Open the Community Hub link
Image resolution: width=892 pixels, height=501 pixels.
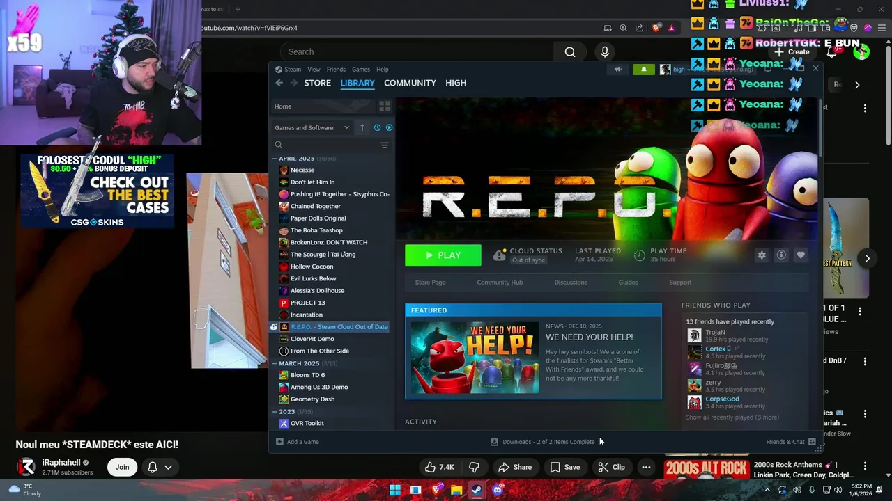(x=500, y=283)
